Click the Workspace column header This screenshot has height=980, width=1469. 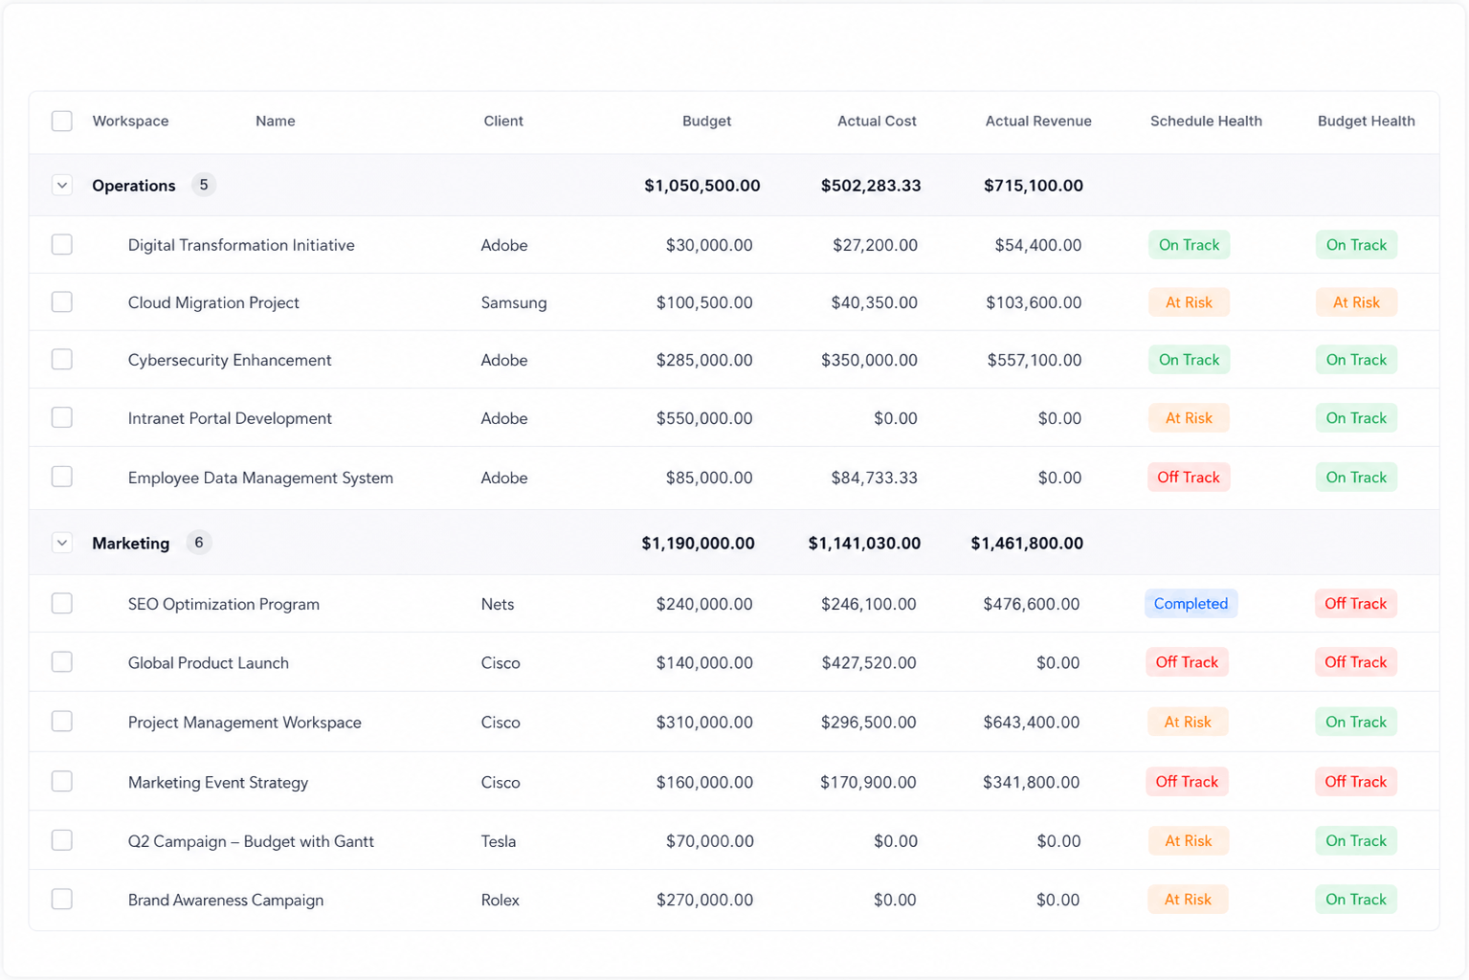click(x=130, y=121)
